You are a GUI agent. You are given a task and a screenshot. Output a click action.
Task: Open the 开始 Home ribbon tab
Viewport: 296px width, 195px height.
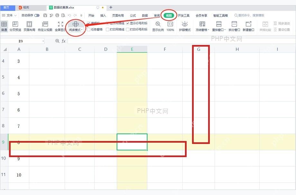(91, 15)
